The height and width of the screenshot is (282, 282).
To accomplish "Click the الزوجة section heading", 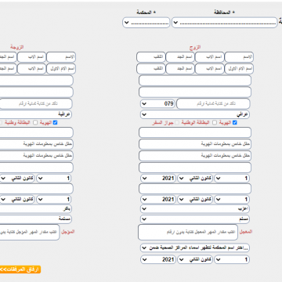I will [17, 47].
